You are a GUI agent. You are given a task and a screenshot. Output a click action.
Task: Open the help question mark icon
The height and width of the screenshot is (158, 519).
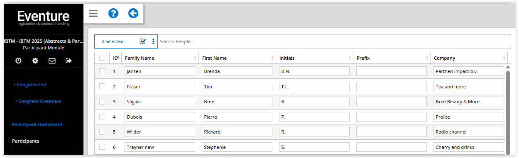click(x=113, y=14)
